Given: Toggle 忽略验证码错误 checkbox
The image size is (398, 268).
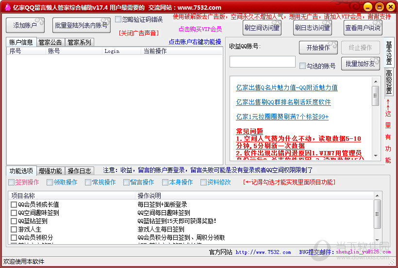Looking at the screenshot, I should point(118,19).
